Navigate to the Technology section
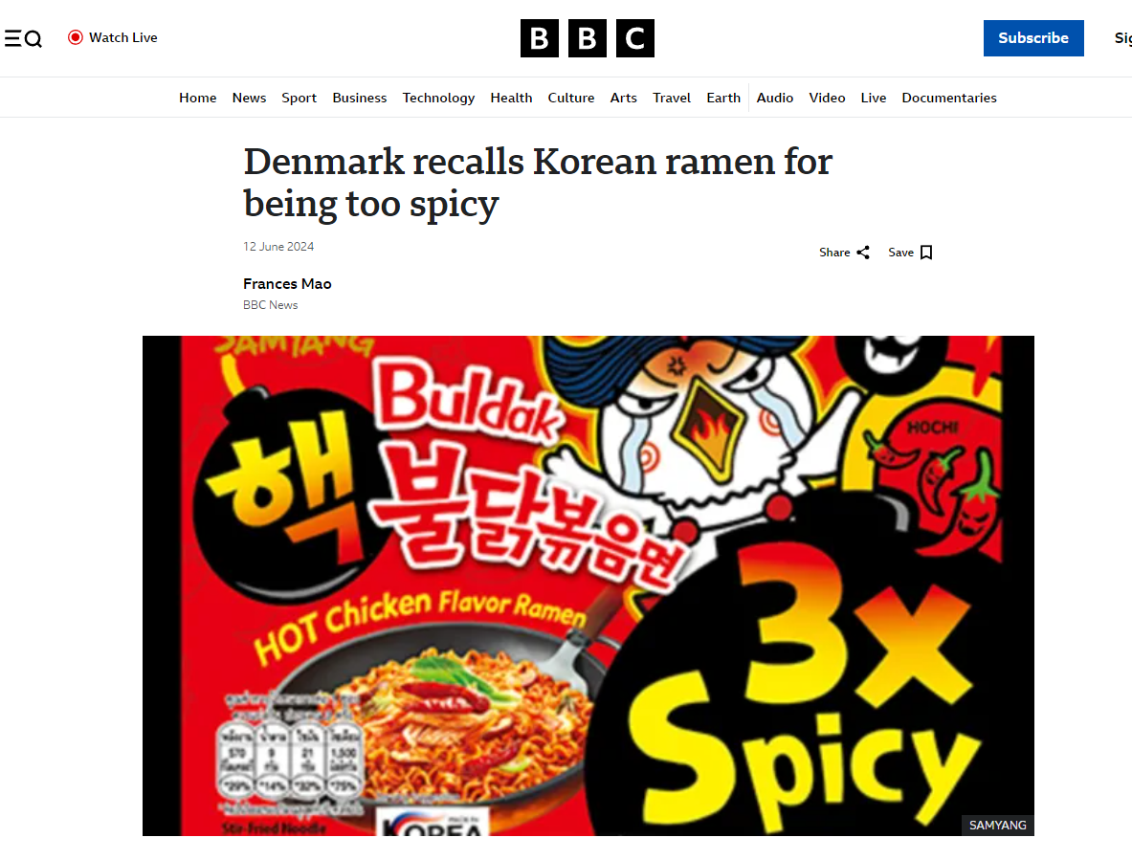Viewport: 1132px width, 860px height. (x=438, y=98)
